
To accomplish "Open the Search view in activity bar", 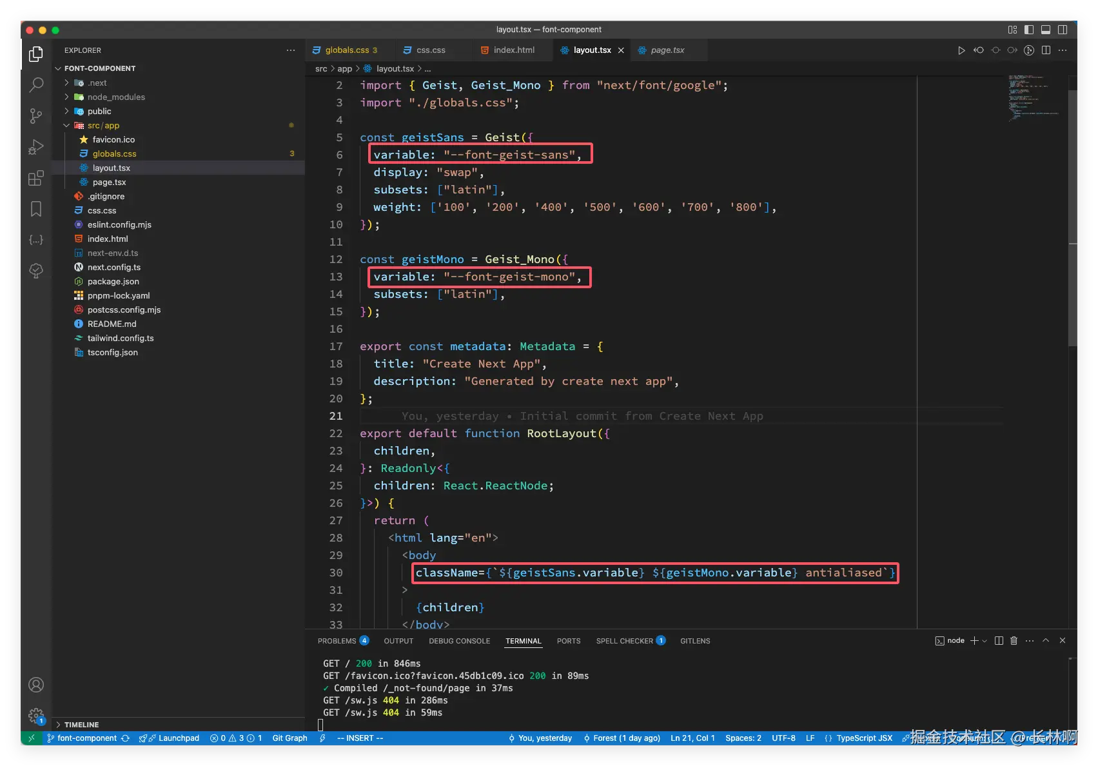I will (x=36, y=84).
